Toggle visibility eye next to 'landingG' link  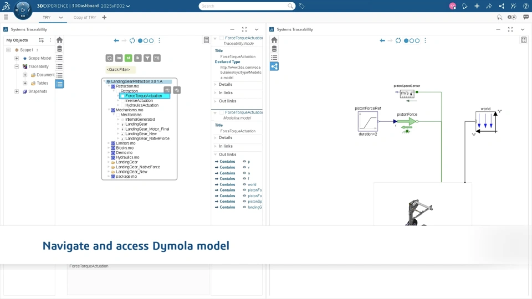(244, 207)
